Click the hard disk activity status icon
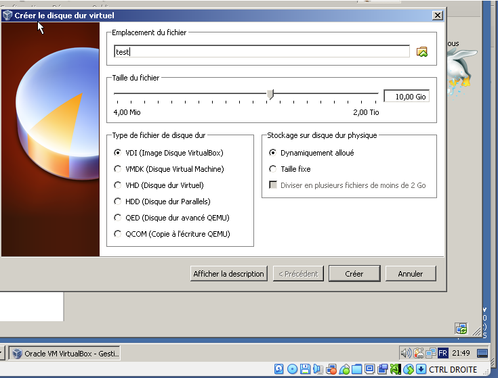Image resolution: width=498 pixels, height=378 pixels. [x=279, y=369]
